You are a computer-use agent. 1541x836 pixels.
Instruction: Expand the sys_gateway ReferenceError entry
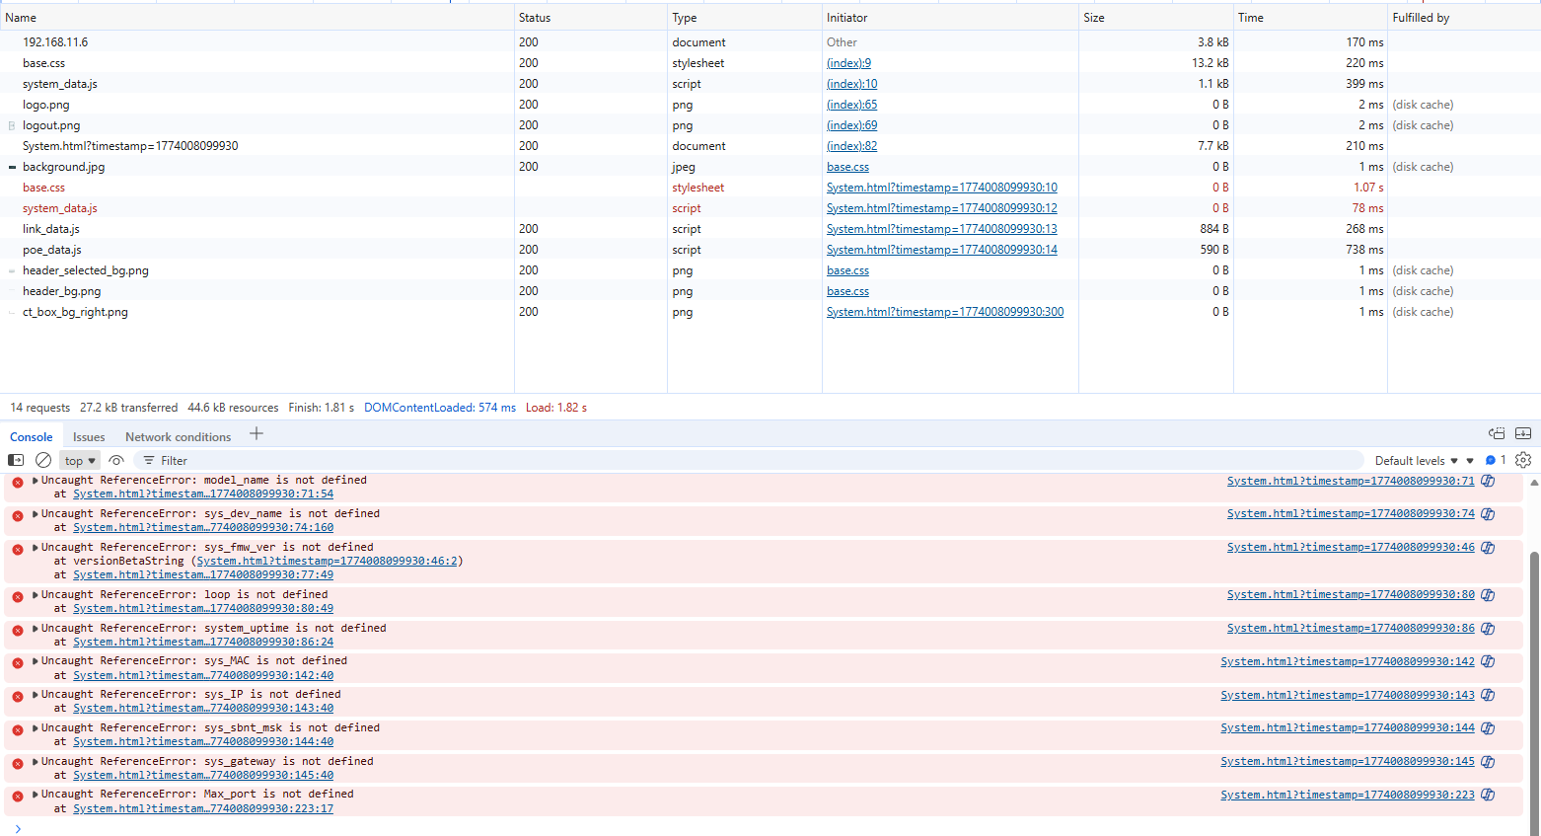point(36,761)
